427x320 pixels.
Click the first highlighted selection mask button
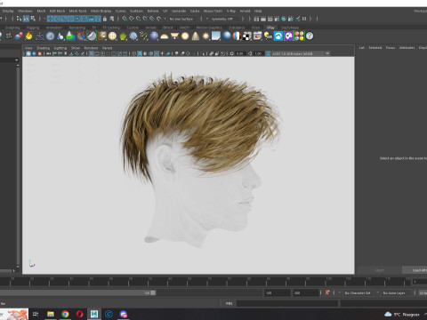pyautogui.click(x=50, y=19)
